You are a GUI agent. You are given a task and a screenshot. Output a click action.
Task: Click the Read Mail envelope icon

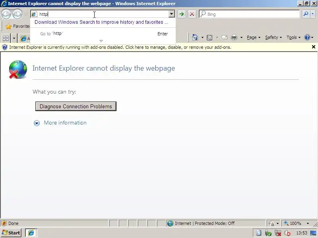(x=225, y=37)
